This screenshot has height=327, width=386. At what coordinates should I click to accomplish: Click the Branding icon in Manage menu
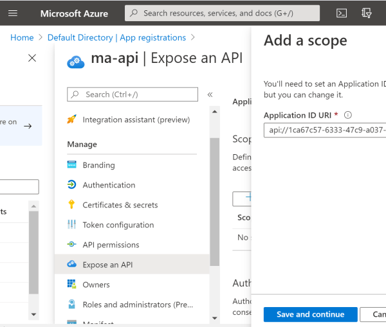[x=71, y=164]
